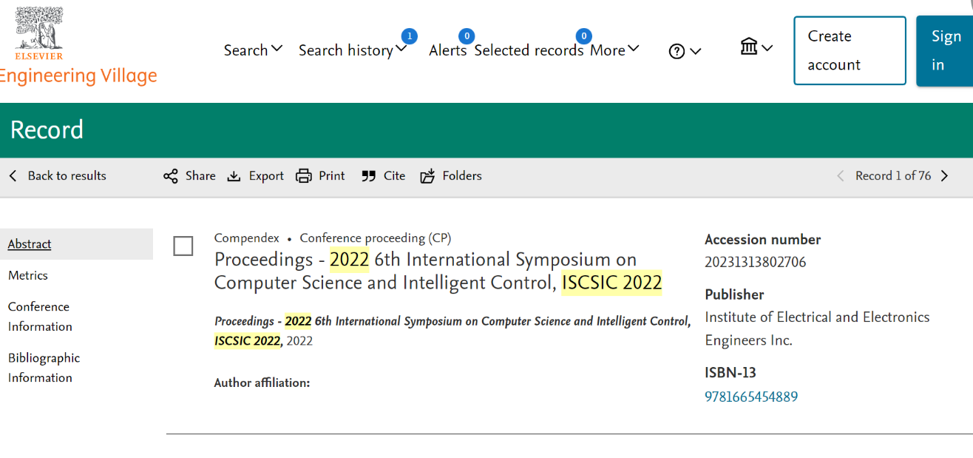This screenshot has width=973, height=458.
Task: Click the Alerts count badge
Action: (466, 36)
